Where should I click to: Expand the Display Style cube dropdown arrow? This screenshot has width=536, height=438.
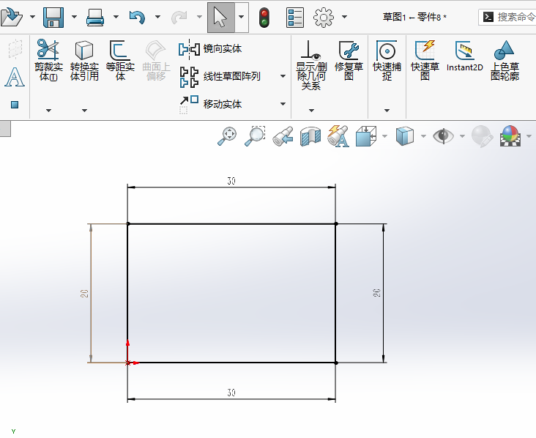pos(422,136)
